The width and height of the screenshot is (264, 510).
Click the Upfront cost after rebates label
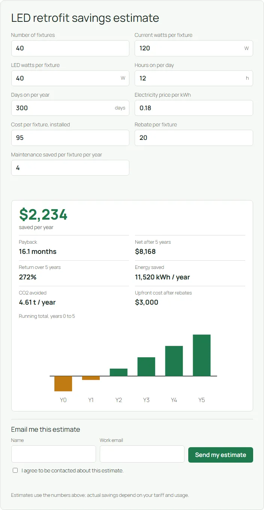click(x=163, y=293)
